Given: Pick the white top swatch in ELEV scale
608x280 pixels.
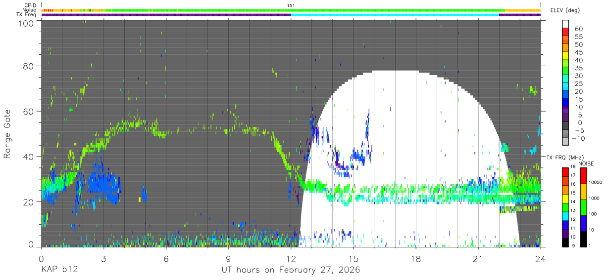Looking at the screenshot, I should coord(565,24).
